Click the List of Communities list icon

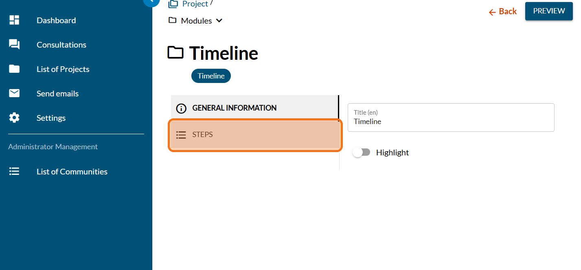(14, 172)
